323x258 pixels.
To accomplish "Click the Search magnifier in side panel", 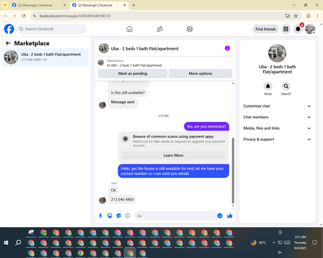I will (x=286, y=86).
